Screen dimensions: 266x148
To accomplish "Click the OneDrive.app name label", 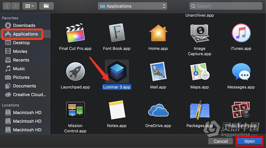I will [x=158, y=126].
